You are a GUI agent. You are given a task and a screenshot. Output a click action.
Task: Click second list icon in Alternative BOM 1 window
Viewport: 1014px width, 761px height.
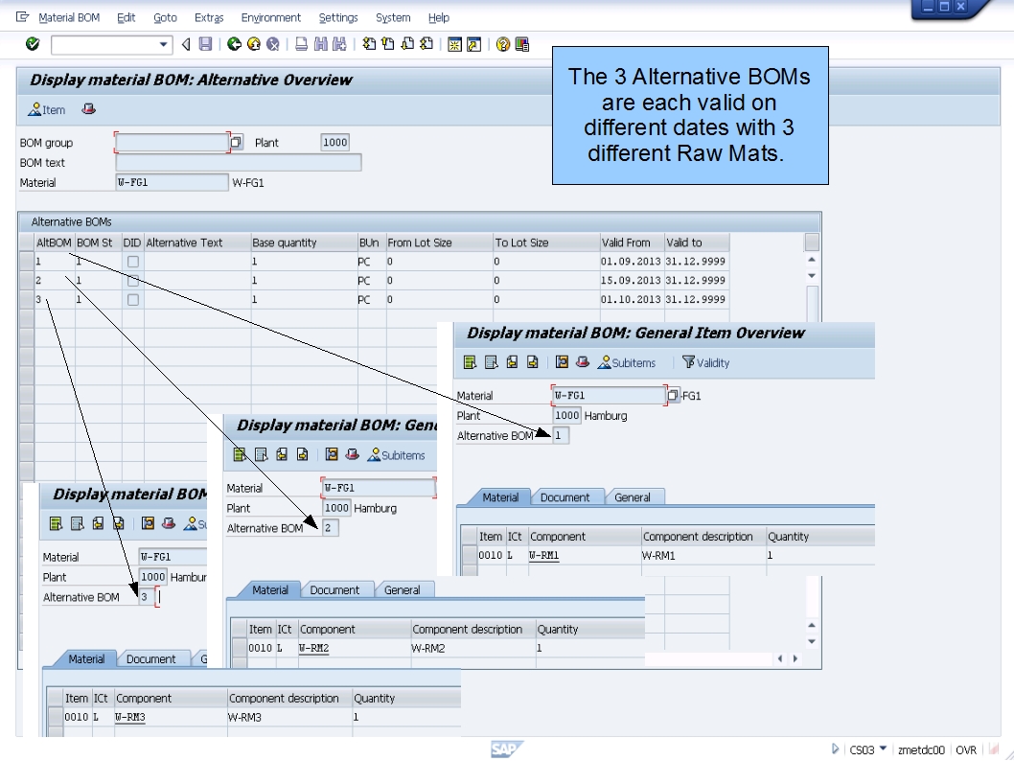[x=491, y=362]
